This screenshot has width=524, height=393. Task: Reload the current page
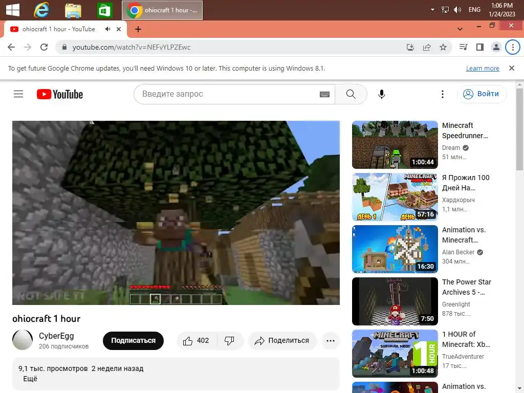tap(44, 47)
